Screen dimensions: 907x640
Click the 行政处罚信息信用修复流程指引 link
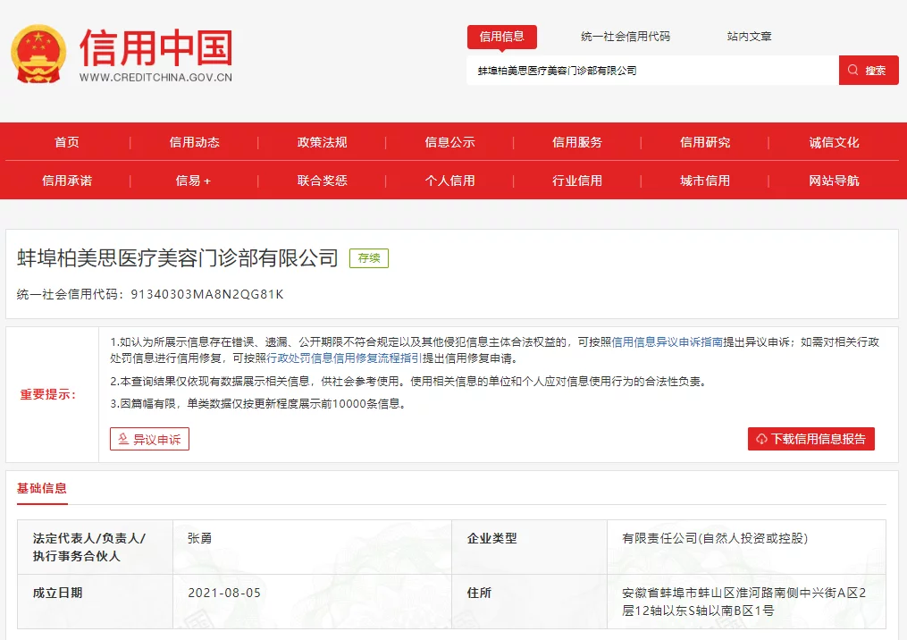point(344,358)
